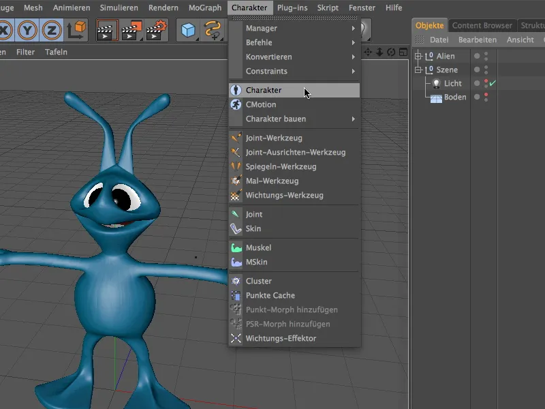Click render to picture viewer icon
This screenshot has width=545, height=409.
coord(131,30)
